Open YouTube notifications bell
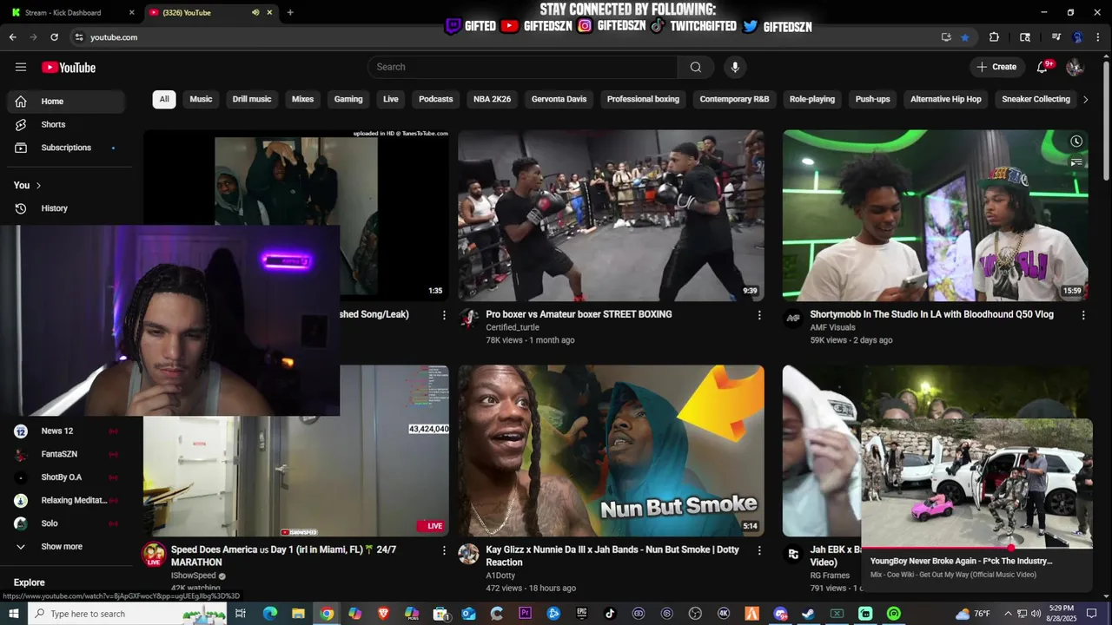 pos(1042,67)
